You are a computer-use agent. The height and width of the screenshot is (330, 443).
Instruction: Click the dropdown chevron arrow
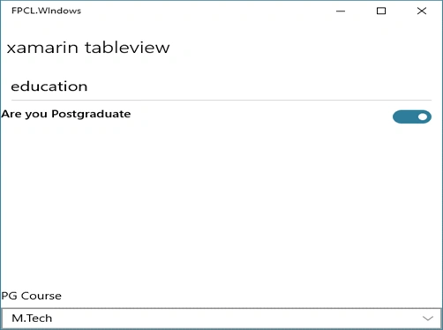click(x=428, y=319)
